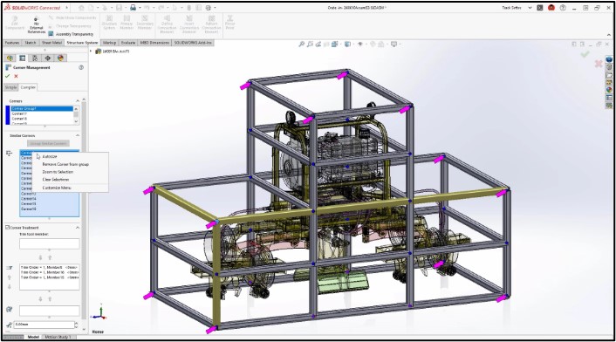Viewport: 616px width, 342px height.
Task: Click the red Cancel X in Corner Management
Action: [x=16, y=76]
